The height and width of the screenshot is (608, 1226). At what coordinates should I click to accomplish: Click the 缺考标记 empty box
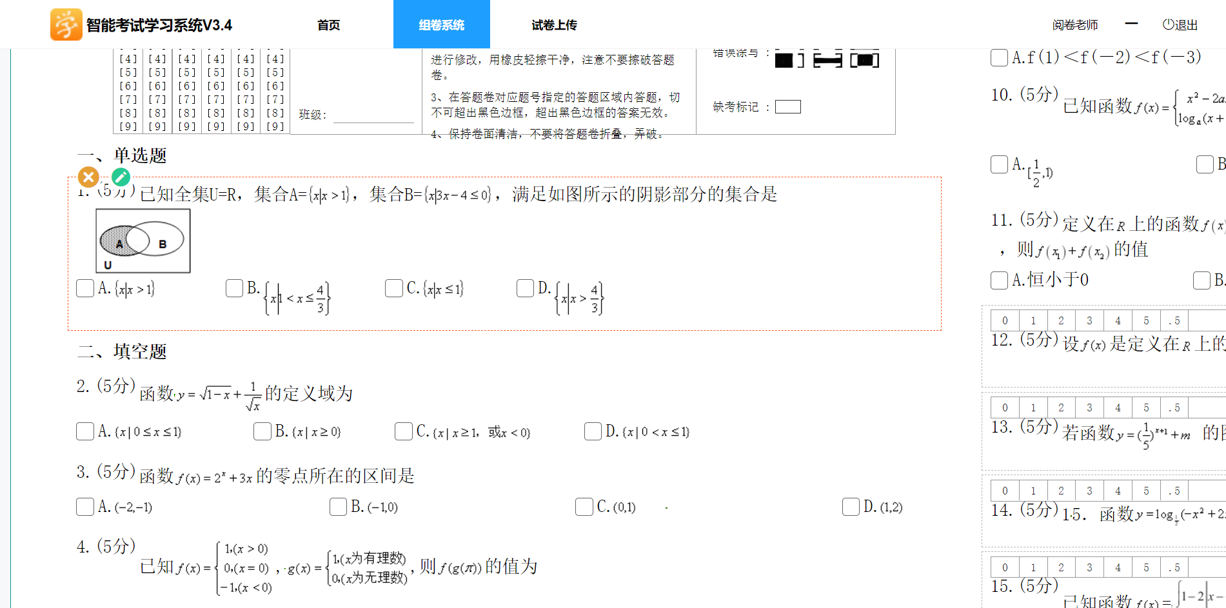(788, 107)
